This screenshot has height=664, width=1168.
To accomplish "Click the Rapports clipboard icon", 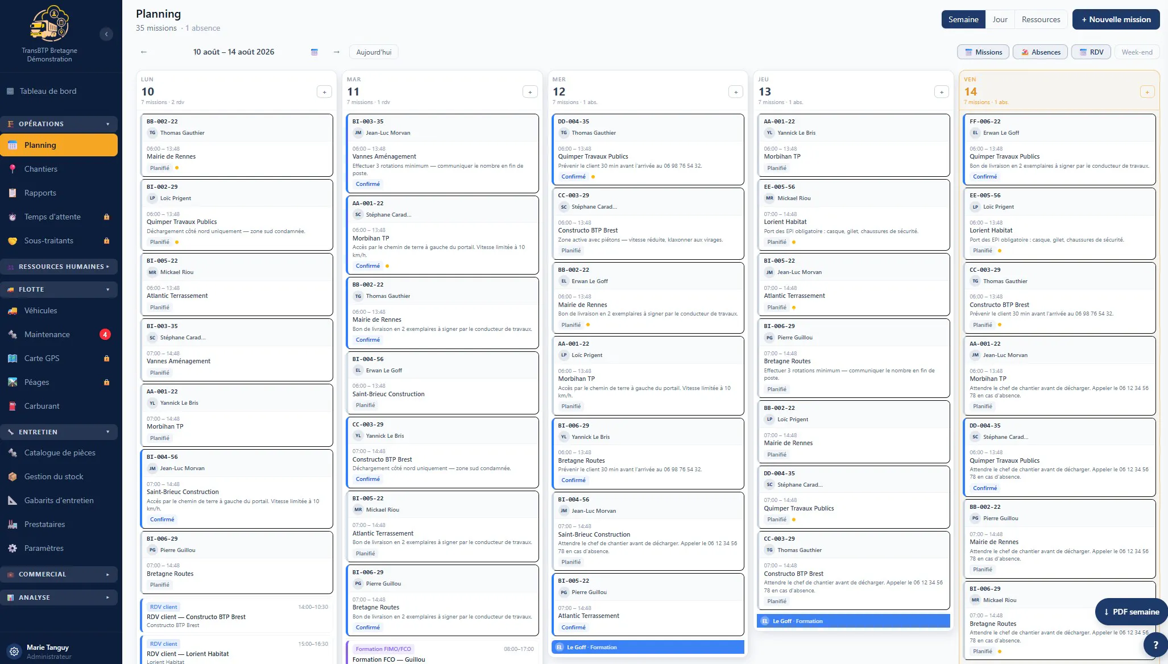I will (x=13, y=193).
